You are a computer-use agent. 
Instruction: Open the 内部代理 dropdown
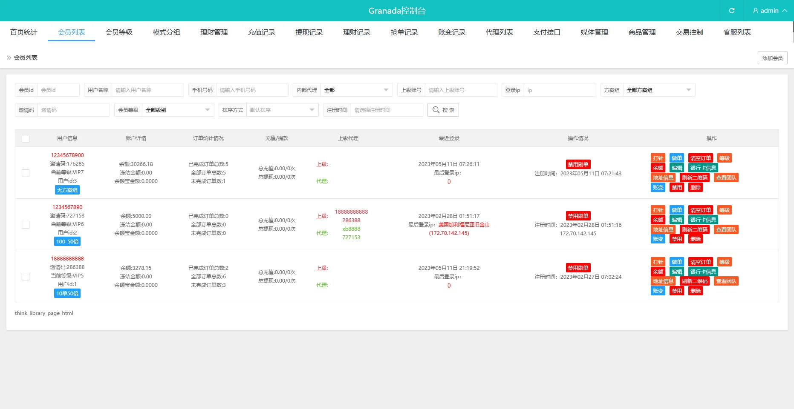point(356,90)
